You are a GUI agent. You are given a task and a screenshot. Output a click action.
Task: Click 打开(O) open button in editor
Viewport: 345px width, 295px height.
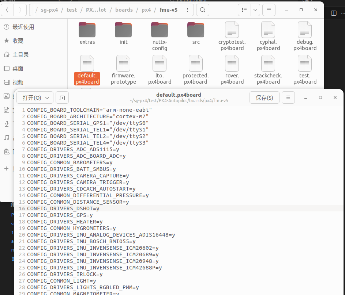click(35, 98)
